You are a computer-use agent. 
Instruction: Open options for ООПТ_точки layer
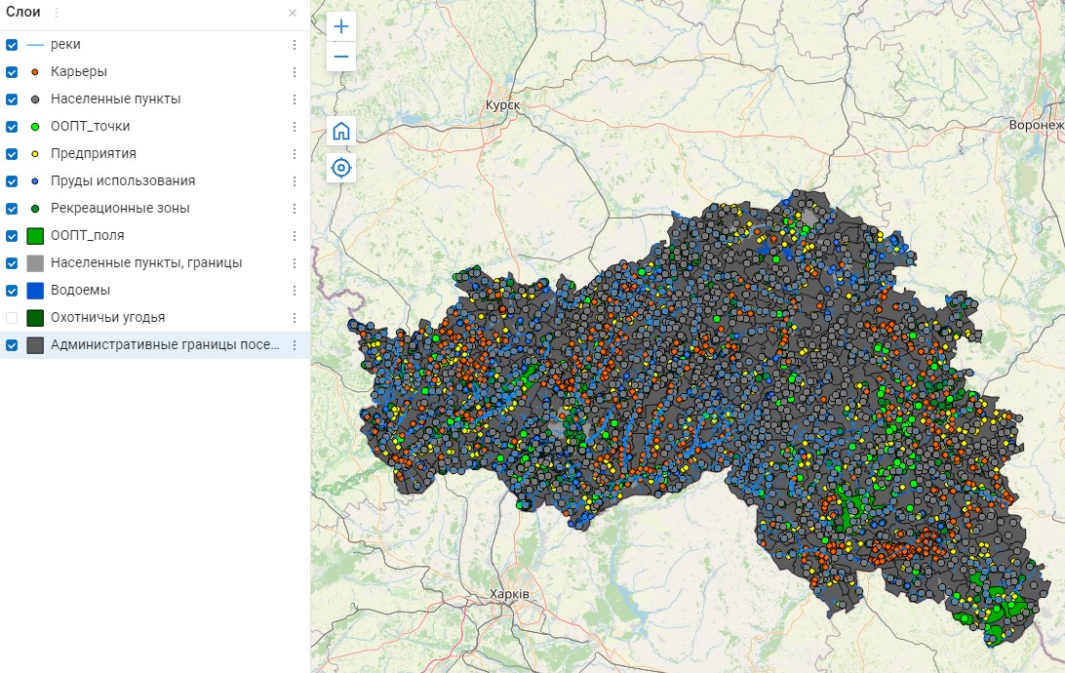pos(294,127)
